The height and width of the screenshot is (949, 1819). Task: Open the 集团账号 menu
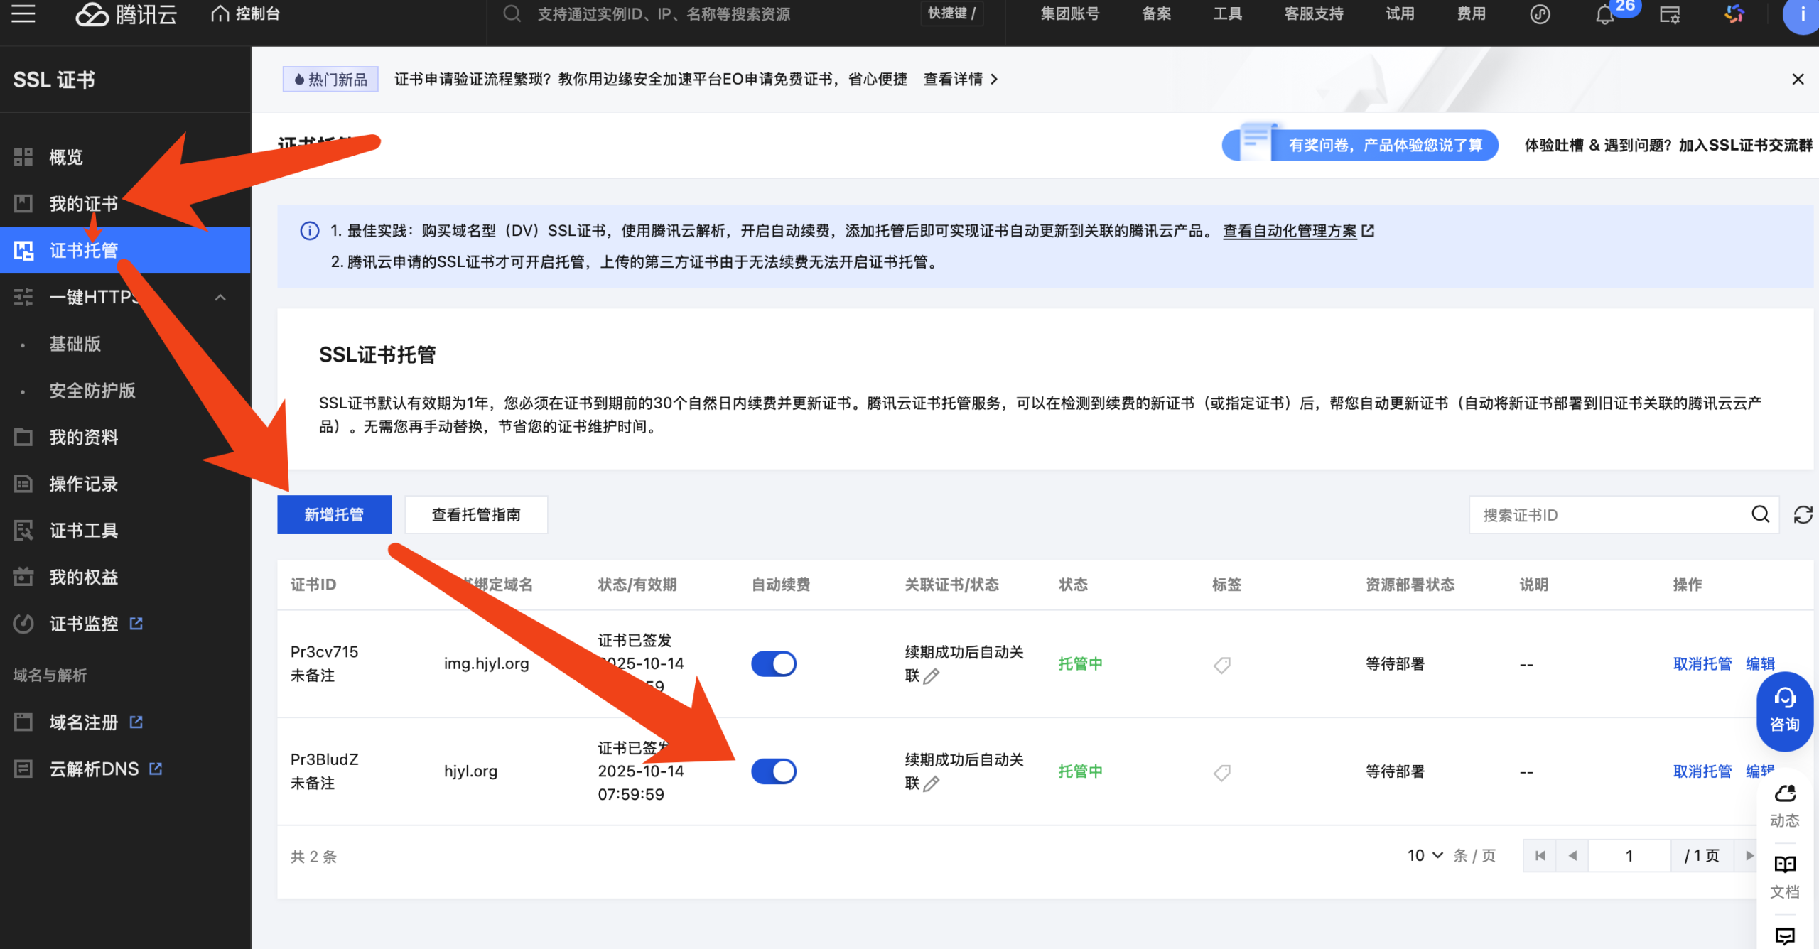tap(1069, 13)
